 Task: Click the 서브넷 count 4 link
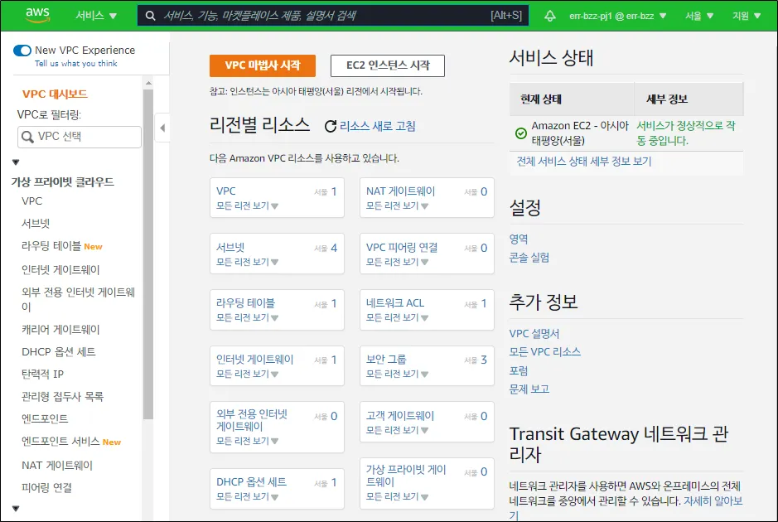pos(333,248)
